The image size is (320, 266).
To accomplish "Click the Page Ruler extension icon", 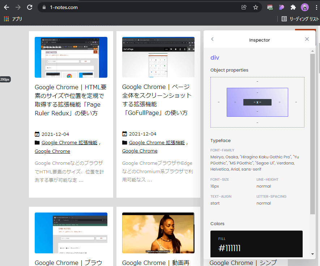I will point(269,7).
